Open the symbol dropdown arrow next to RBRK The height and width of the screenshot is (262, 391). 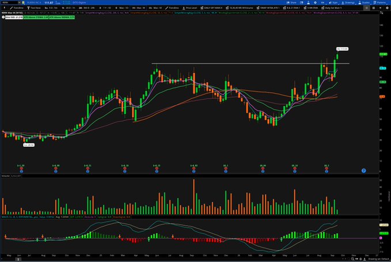point(19,2)
